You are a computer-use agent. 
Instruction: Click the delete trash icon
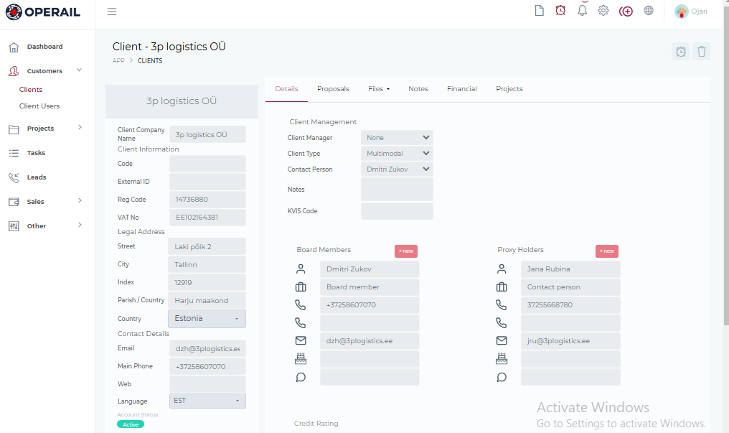[702, 51]
